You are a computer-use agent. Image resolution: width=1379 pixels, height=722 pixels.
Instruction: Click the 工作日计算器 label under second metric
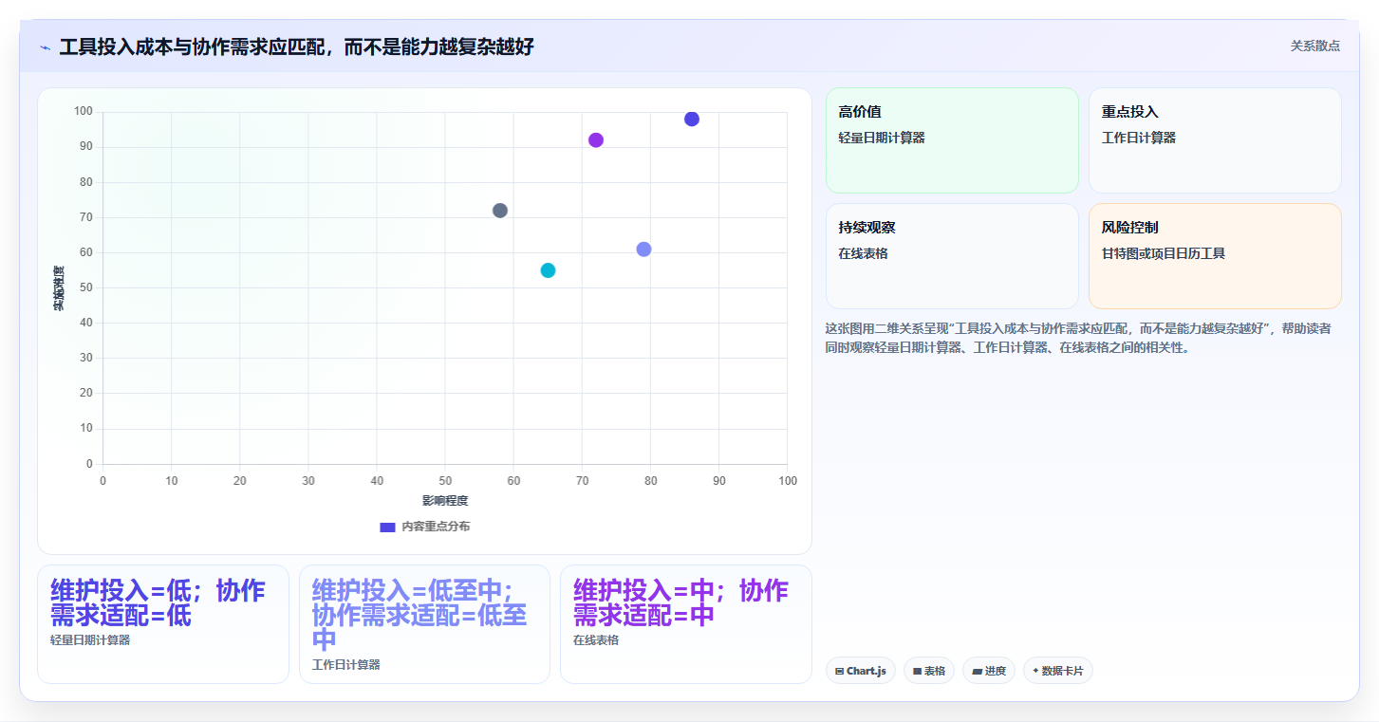coord(346,665)
